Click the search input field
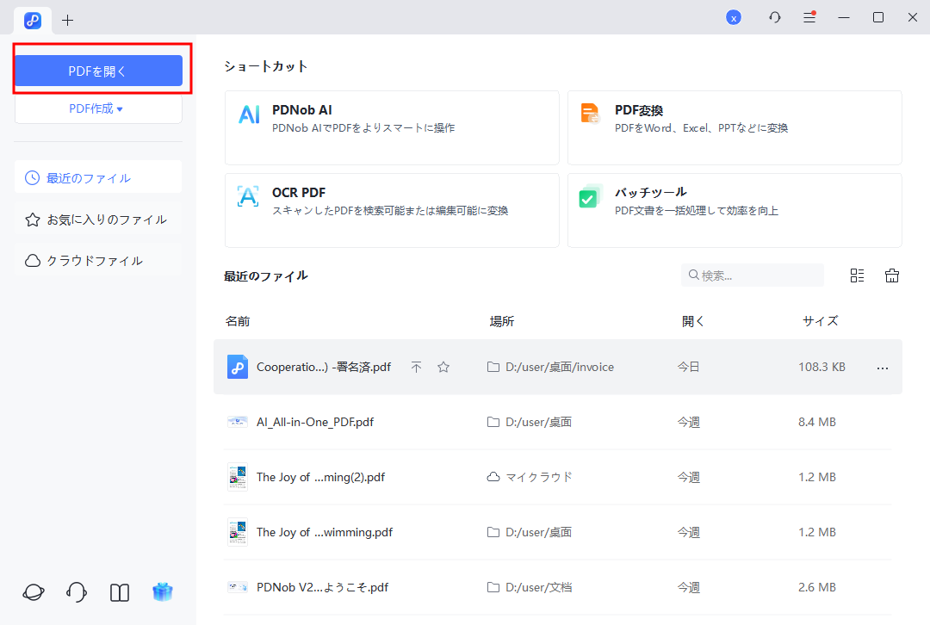Image resolution: width=930 pixels, height=625 pixels. click(752, 275)
